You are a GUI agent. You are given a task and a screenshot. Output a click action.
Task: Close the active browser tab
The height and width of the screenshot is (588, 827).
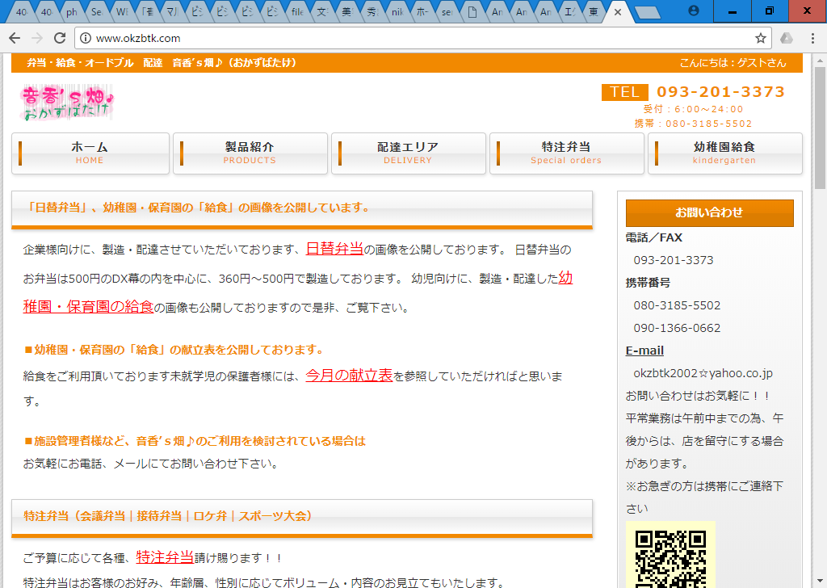pos(618,11)
